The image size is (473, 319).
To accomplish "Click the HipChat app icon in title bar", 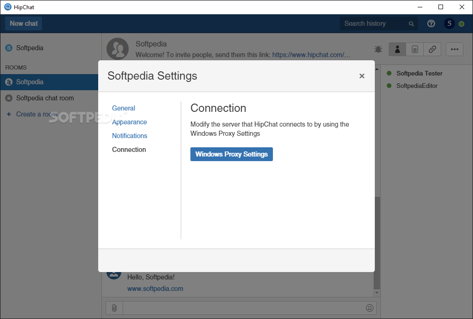I will point(7,7).
